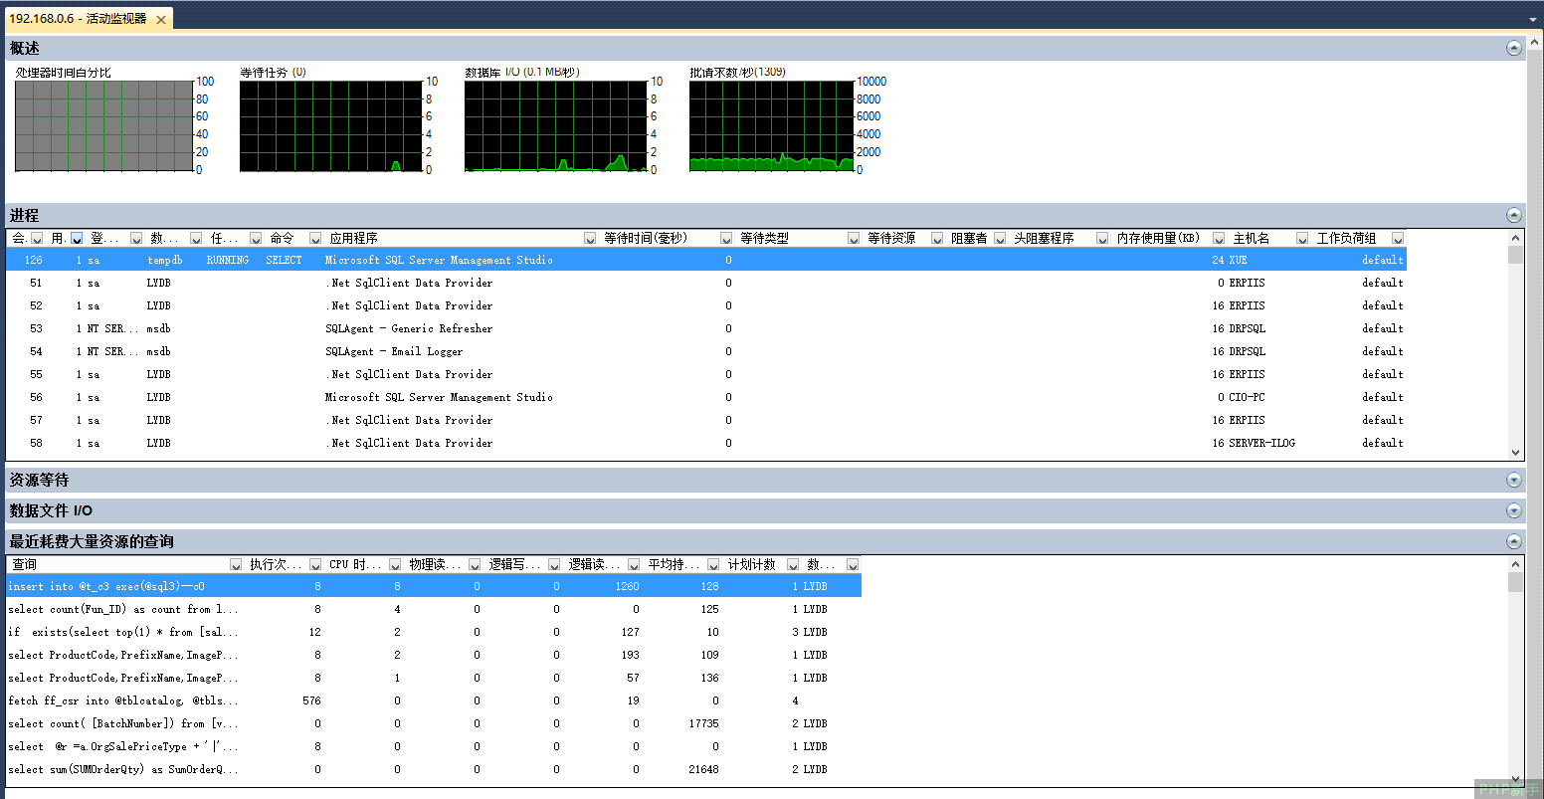Open the 逻辑写 column filter dropdown
The image size is (1544, 799).
[x=554, y=565]
